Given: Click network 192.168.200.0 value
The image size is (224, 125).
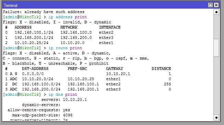Looking at the screenshot, I should coord(76,38).
